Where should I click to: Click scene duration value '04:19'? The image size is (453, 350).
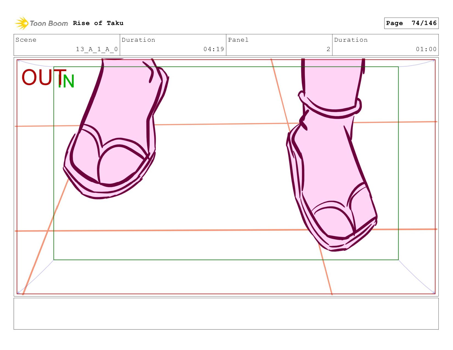click(214, 49)
